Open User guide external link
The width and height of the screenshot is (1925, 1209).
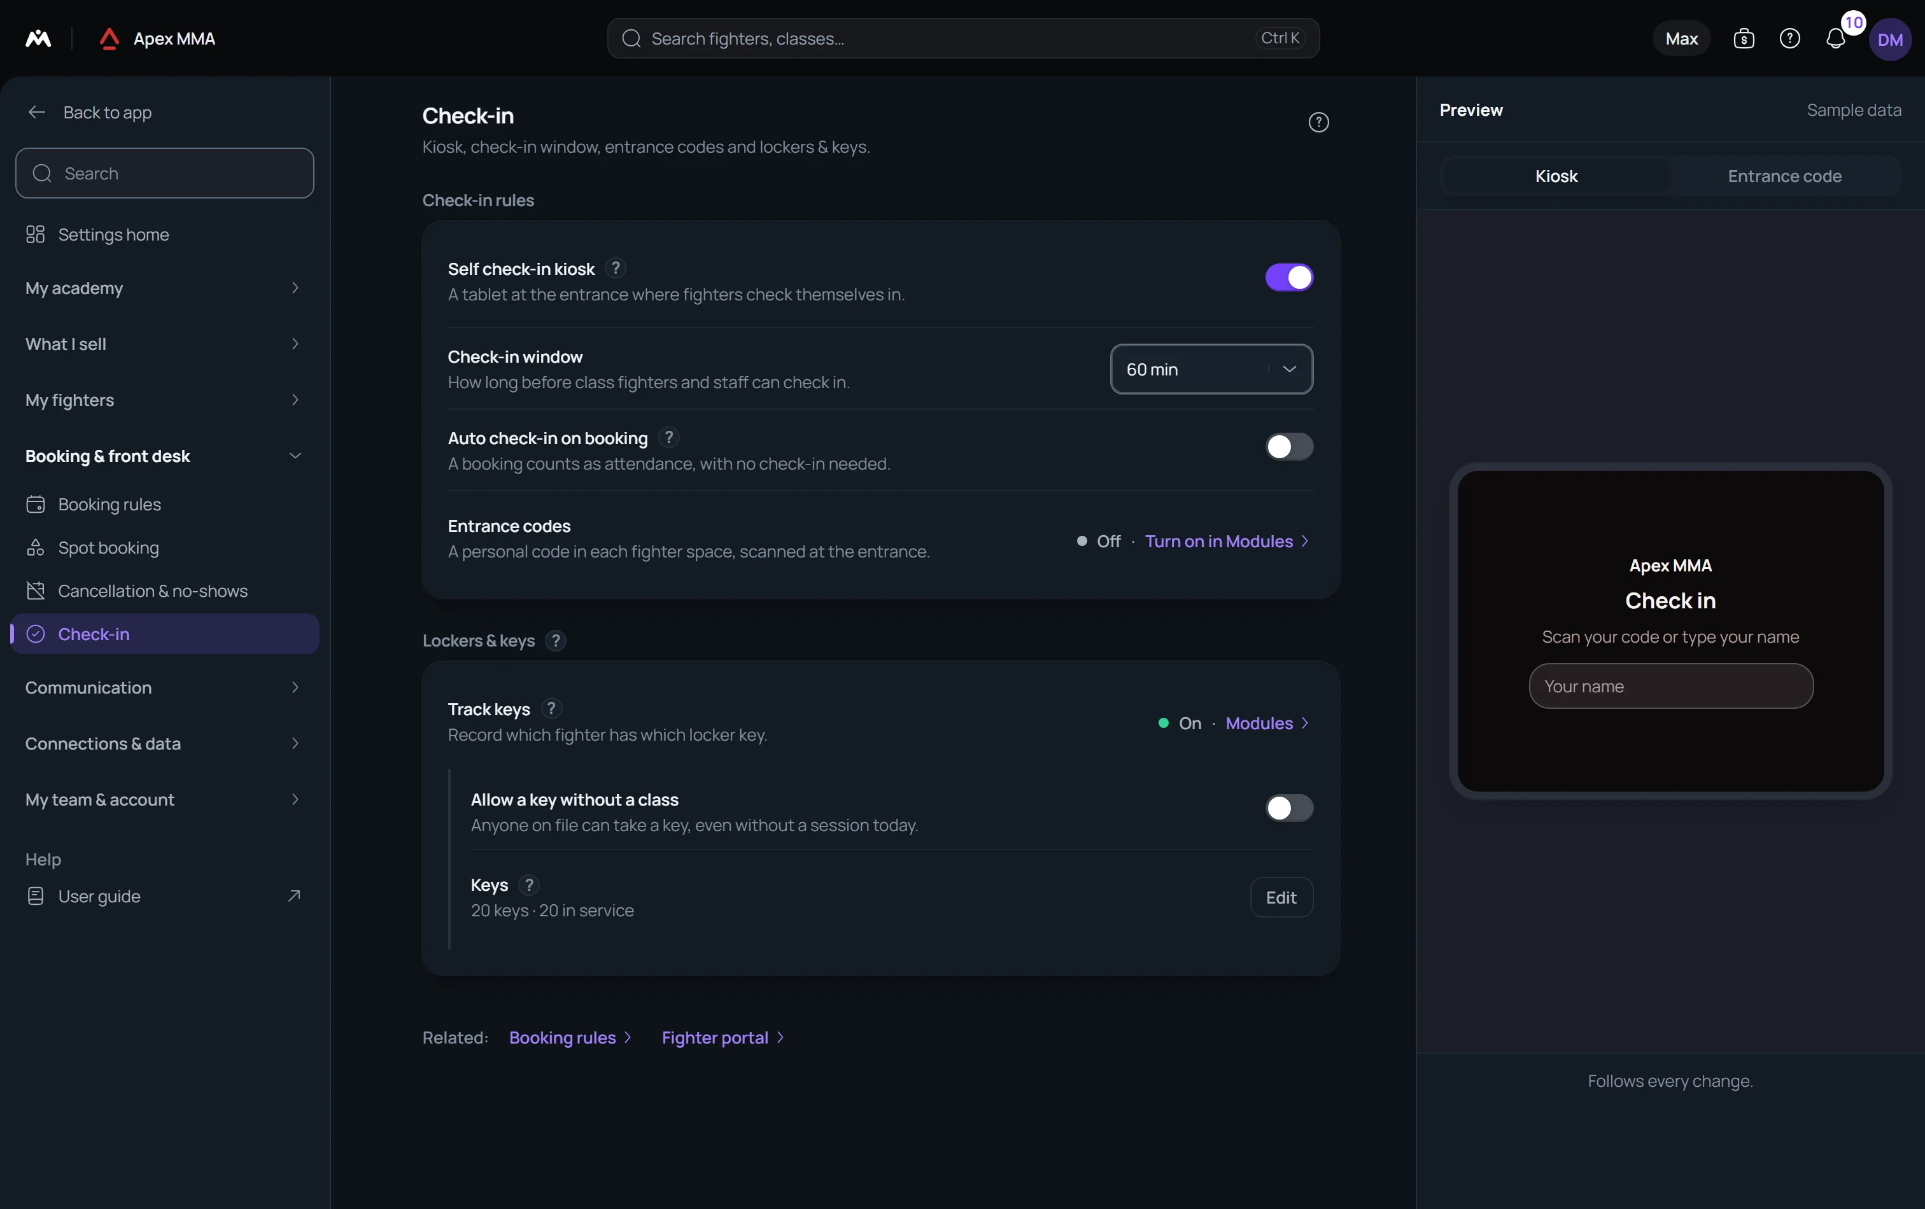coord(165,896)
